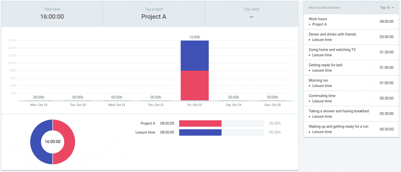
Task: Click the Total time summary card
Action: (x=52, y=14)
